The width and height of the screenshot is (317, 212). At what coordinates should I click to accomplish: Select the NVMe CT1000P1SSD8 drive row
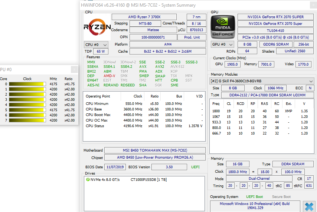(126, 179)
